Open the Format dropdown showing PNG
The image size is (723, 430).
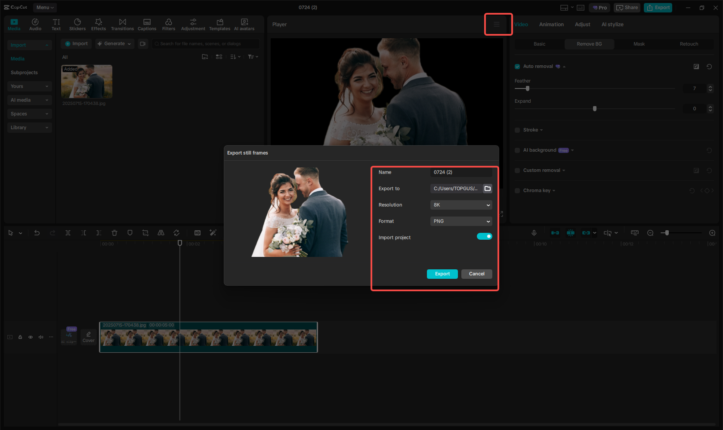pos(460,221)
